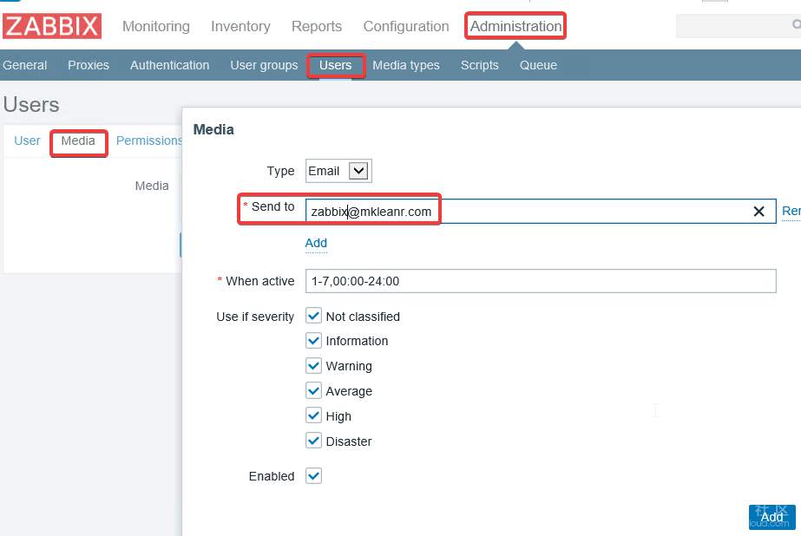This screenshot has width=801, height=536.
Task: Click the top search box
Action: coord(739,25)
